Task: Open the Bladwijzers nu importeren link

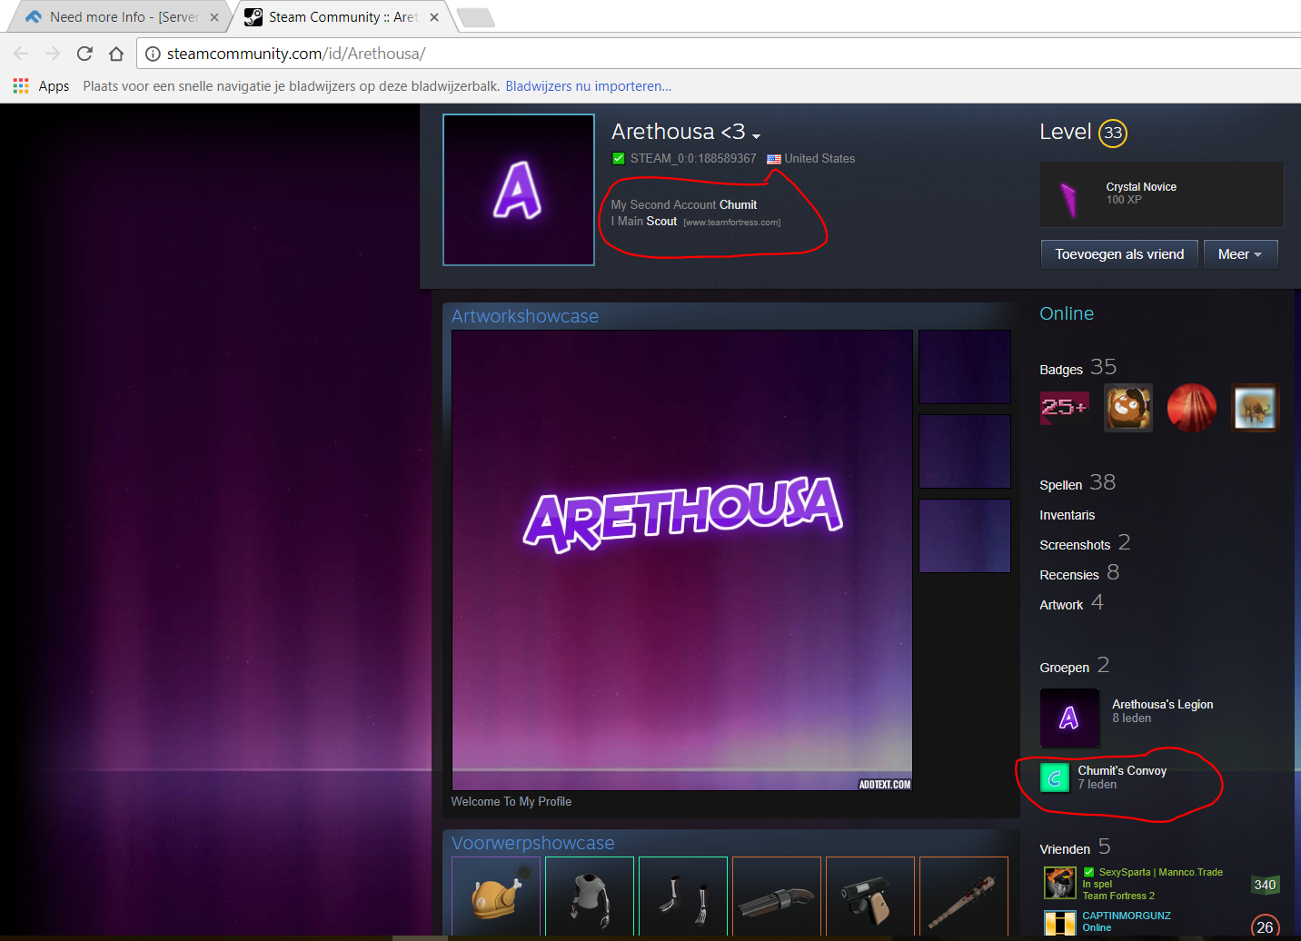Action: 588,86
